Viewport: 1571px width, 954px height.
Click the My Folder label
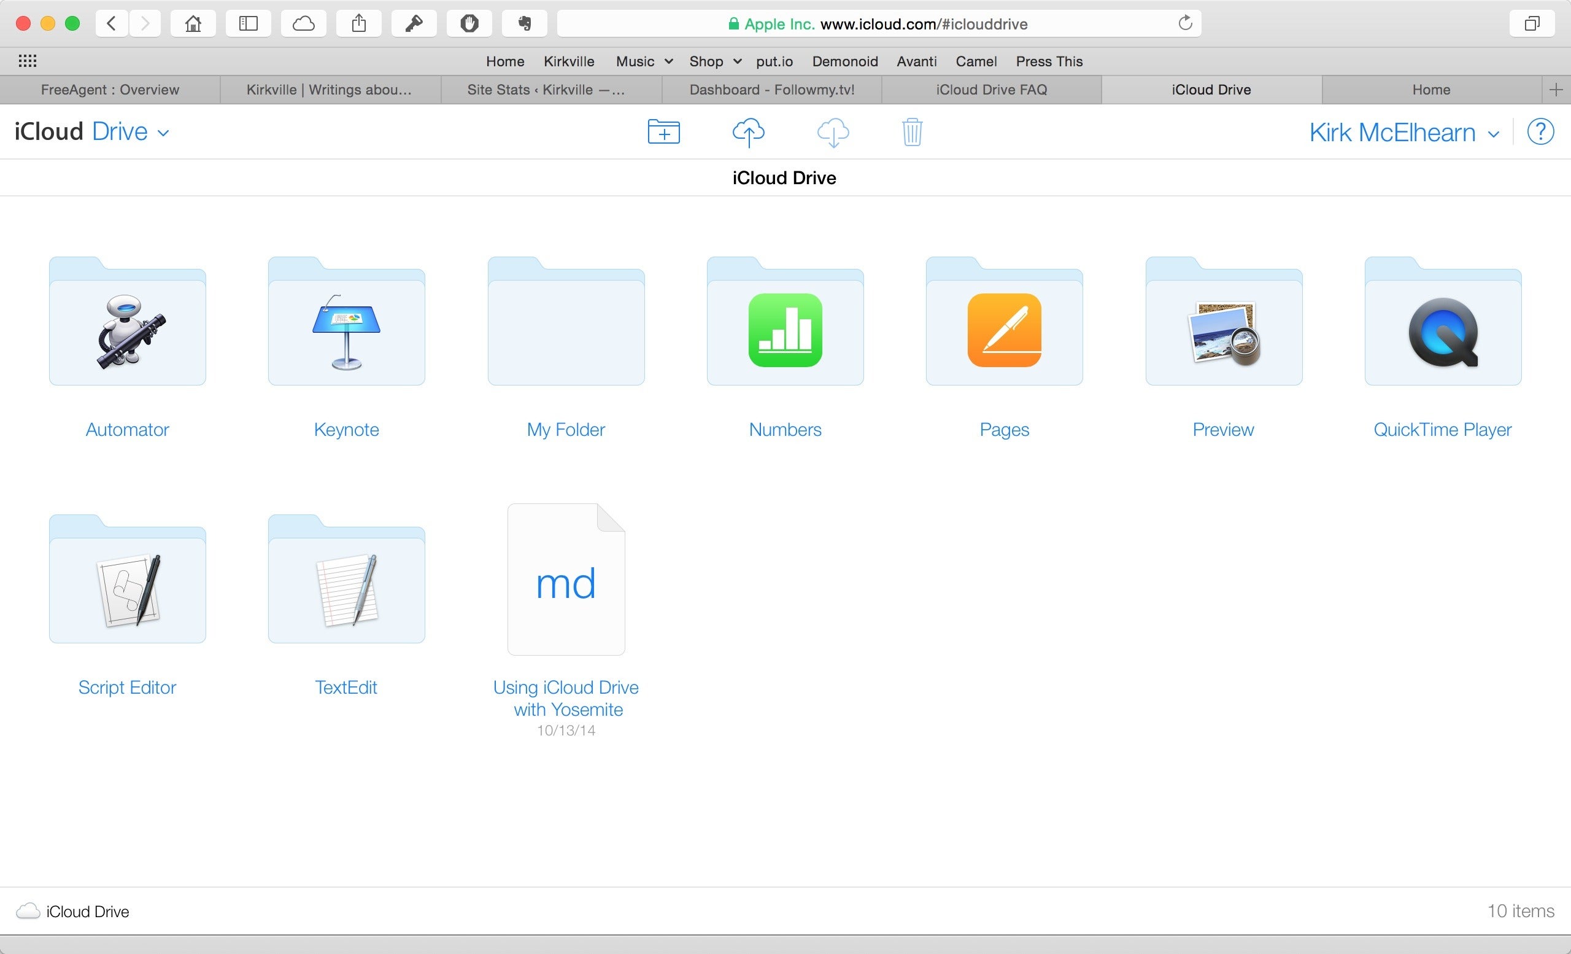[x=566, y=430]
